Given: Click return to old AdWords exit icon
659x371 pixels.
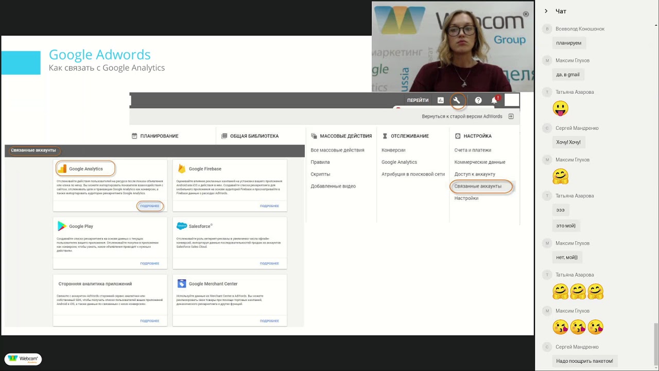Looking at the screenshot, I should (x=511, y=116).
